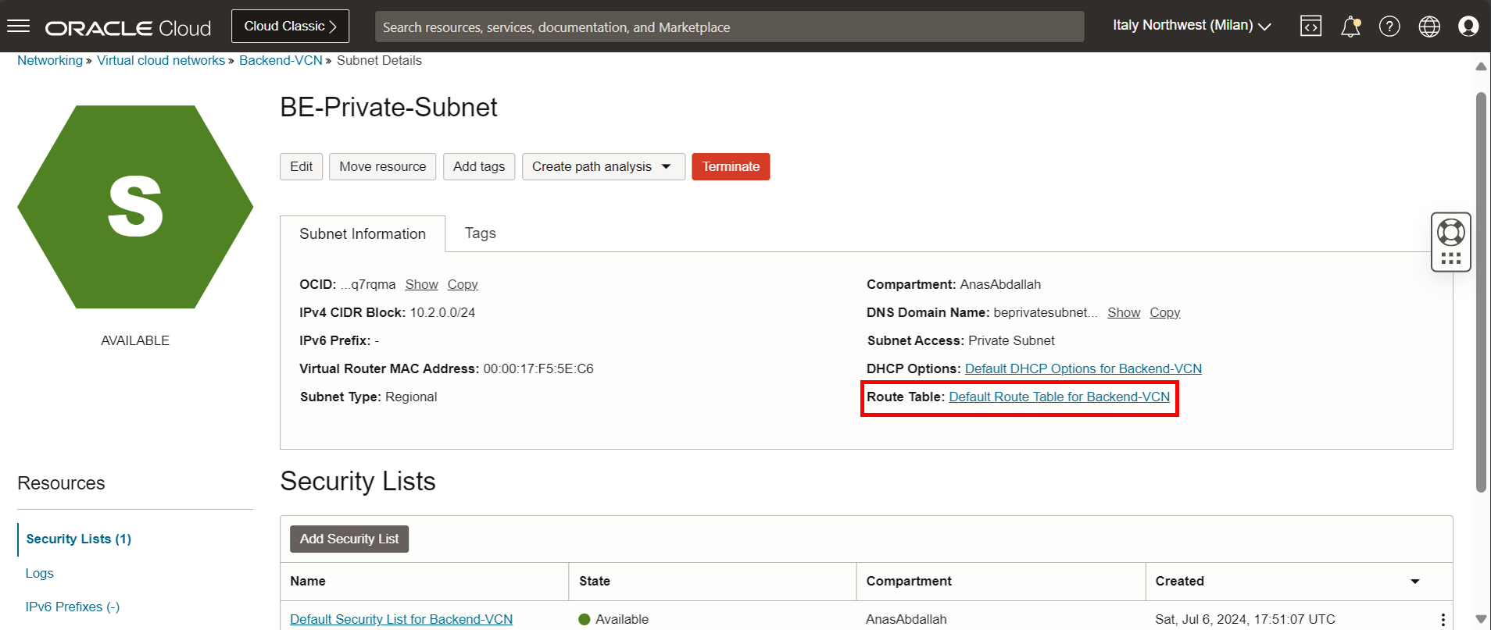Switch to Cloud Classic view

[x=290, y=26]
